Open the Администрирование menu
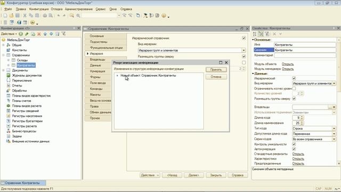The height and width of the screenshot is (192, 341). point(79,9)
